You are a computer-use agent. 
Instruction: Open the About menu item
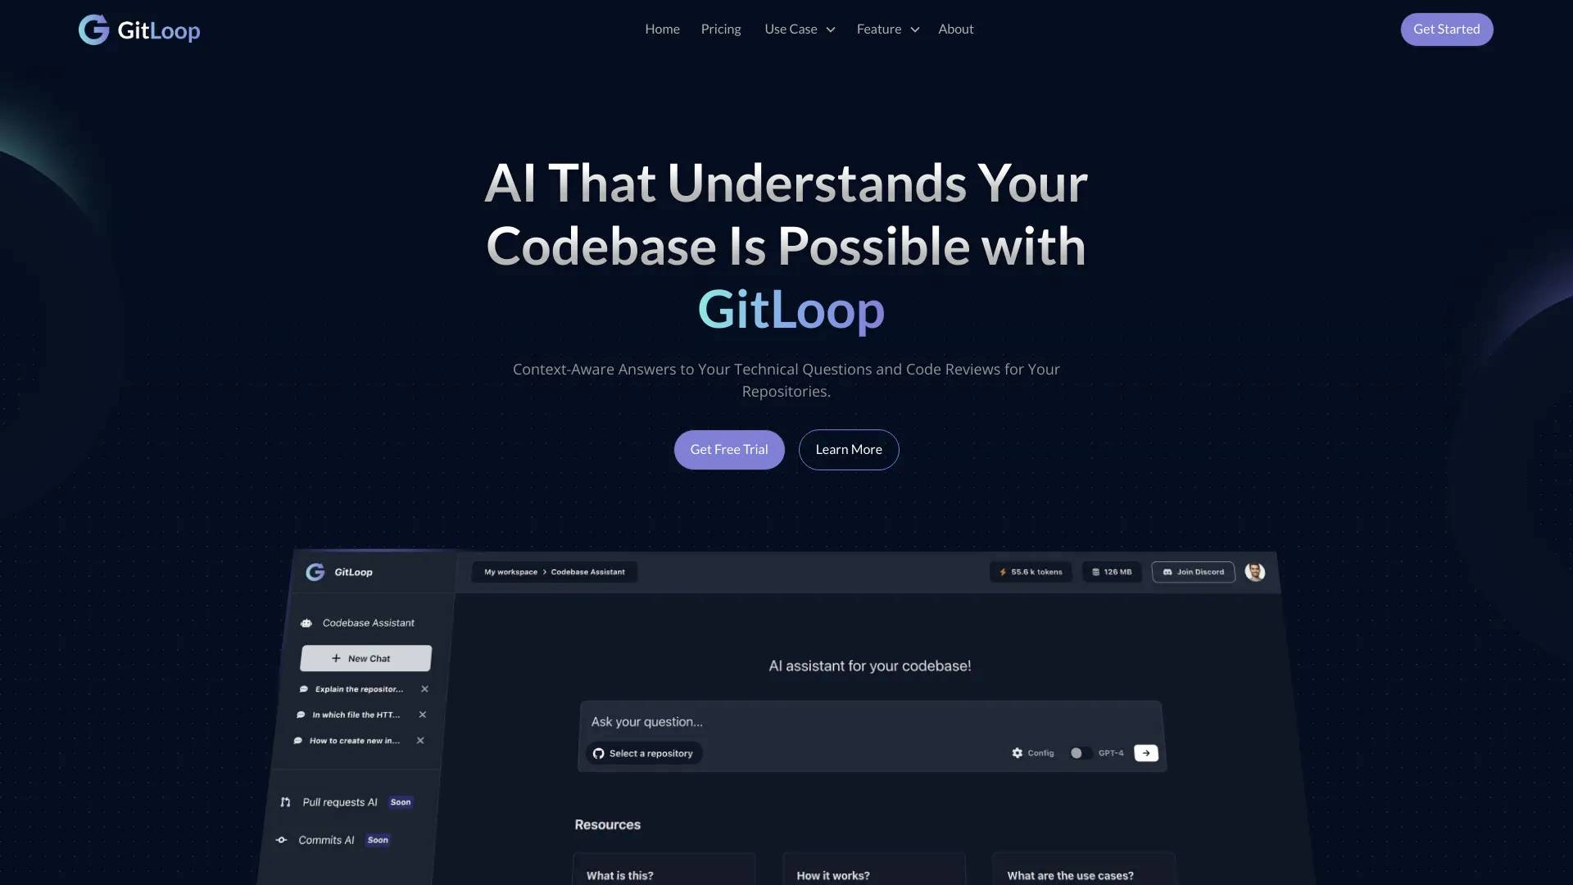955,29
